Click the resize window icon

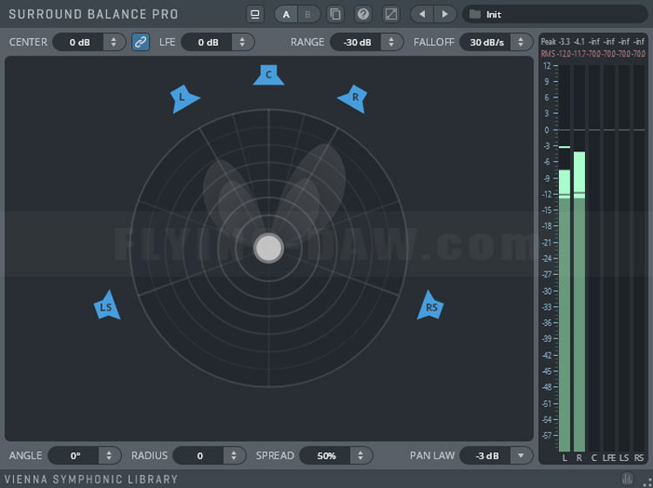(x=391, y=15)
